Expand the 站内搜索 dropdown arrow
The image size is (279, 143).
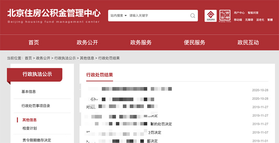pos(126,16)
